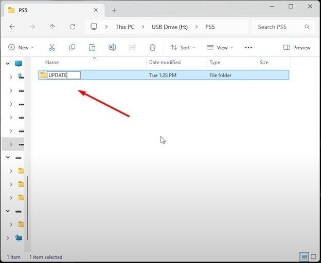Click the File folder type cell
Image resolution: width=321 pixels, height=263 pixels.
[220, 75]
